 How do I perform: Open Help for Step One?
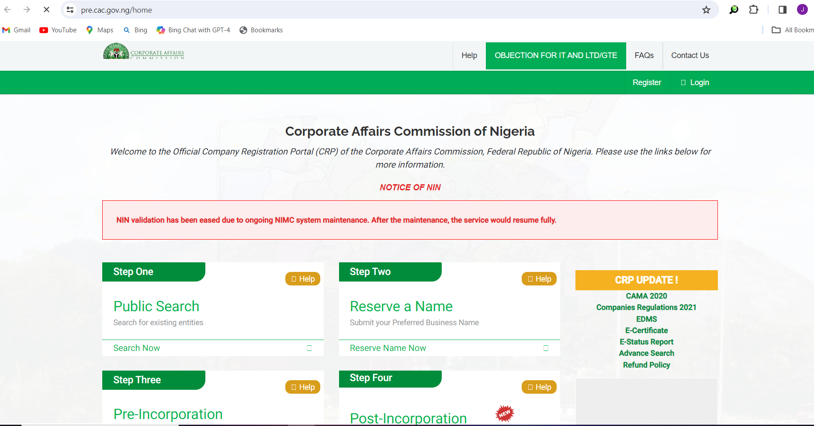pos(303,279)
